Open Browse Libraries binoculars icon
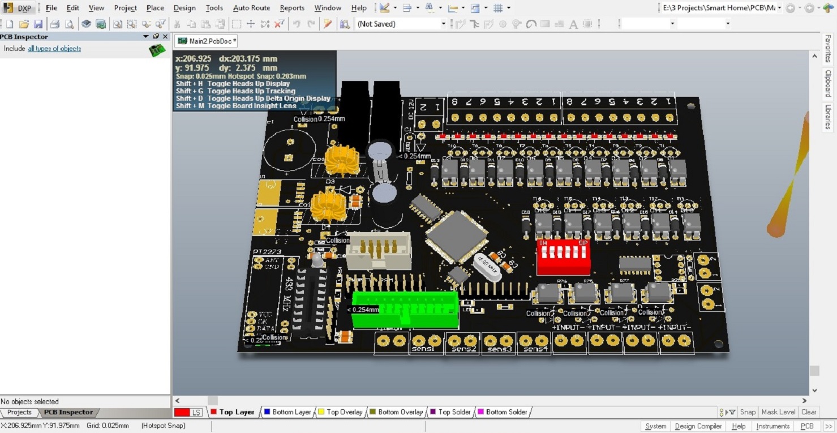This screenshot has width=837, height=433. click(x=344, y=24)
